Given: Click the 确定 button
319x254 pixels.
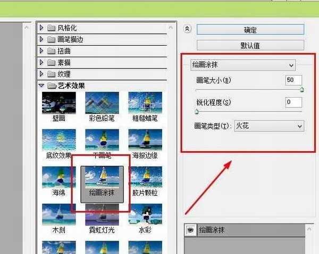Looking at the screenshot, I should 250,30.
